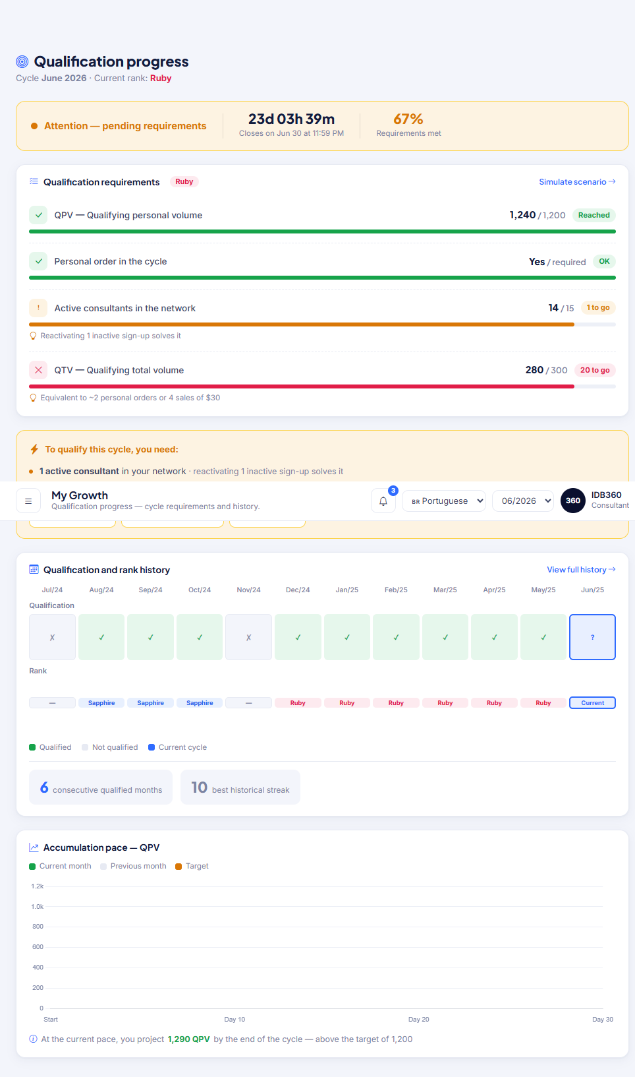The height and width of the screenshot is (1077, 635).
Task: Click the lightbulb hint icon under Active consultants
Action: tap(34, 336)
